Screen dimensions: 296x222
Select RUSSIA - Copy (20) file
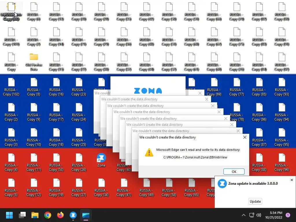79,12
